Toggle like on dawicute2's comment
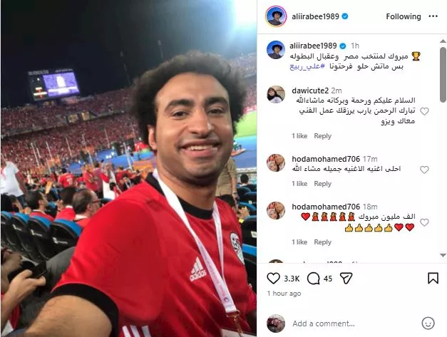Screen dimensions: 447x337 coord(424,111)
